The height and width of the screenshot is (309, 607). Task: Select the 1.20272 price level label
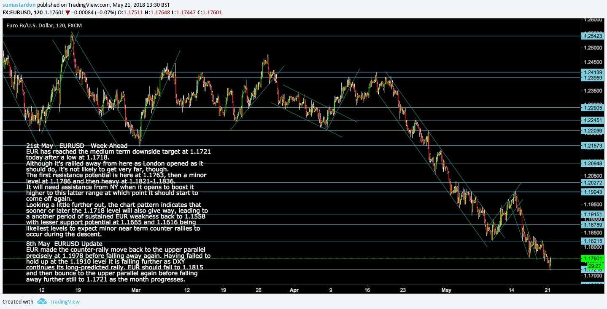pyautogui.click(x=593, y=183)
